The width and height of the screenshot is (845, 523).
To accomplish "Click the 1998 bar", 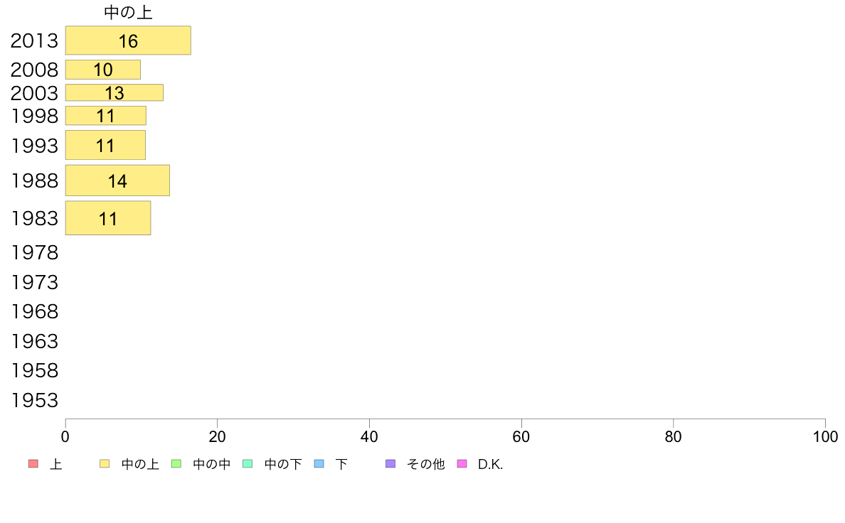I will (105, 116).
